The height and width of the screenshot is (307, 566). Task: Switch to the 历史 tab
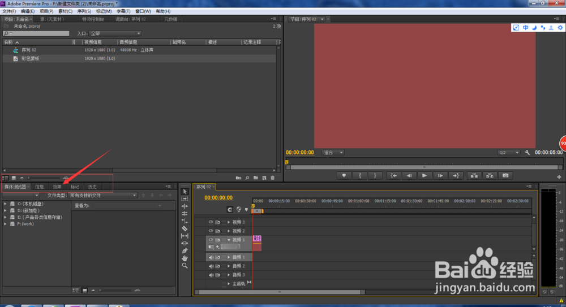click(x=92, y=187)
